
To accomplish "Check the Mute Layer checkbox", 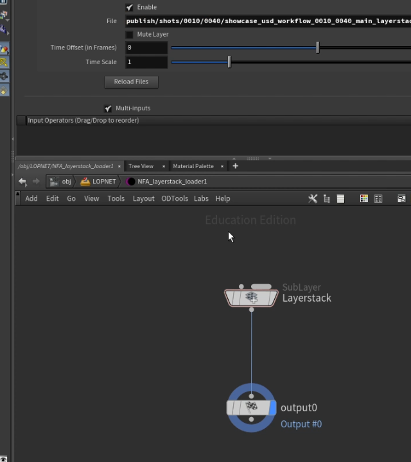I will pyautogui.click(x=130, y=35).
